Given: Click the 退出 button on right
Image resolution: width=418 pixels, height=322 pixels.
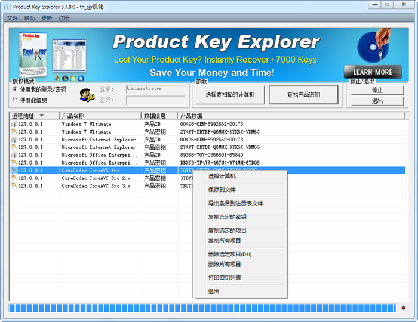Looking at the screenshot, I should pyautogui.click(x=377, y=101).
